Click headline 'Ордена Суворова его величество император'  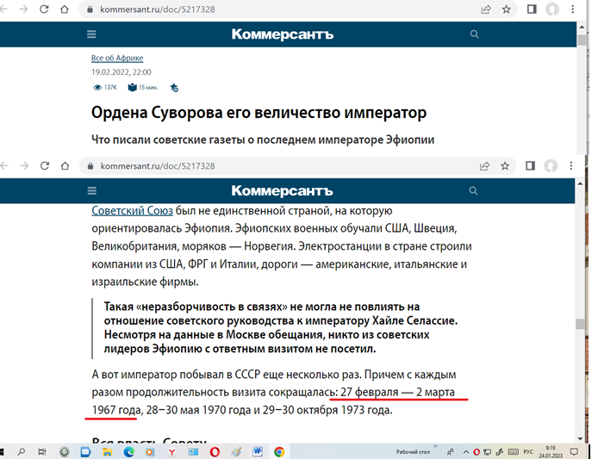(259, 113)
